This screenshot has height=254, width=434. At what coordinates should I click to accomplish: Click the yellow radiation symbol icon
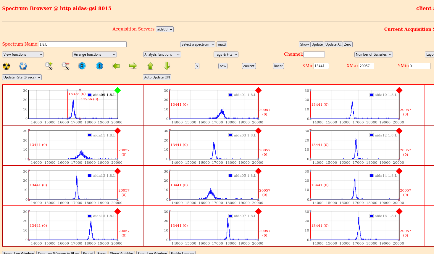tap(6, 66)
